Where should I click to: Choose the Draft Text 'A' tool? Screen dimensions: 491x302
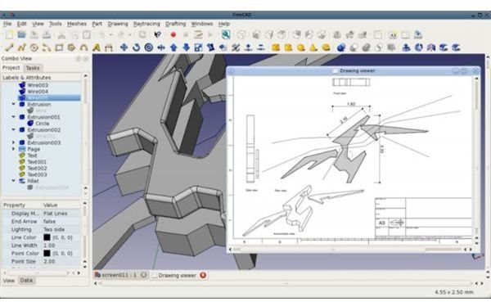pyautogui.click(x=97, y=47)
